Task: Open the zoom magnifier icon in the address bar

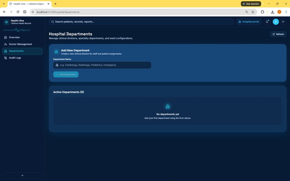Action: click(247, 12)
